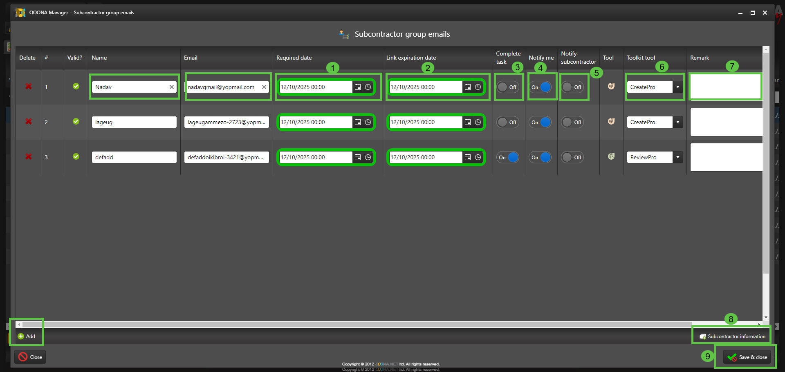Open calendar picker for Nadav's required date
The width and height of the screenshot is (785, 372).
[x=358, y=87]
